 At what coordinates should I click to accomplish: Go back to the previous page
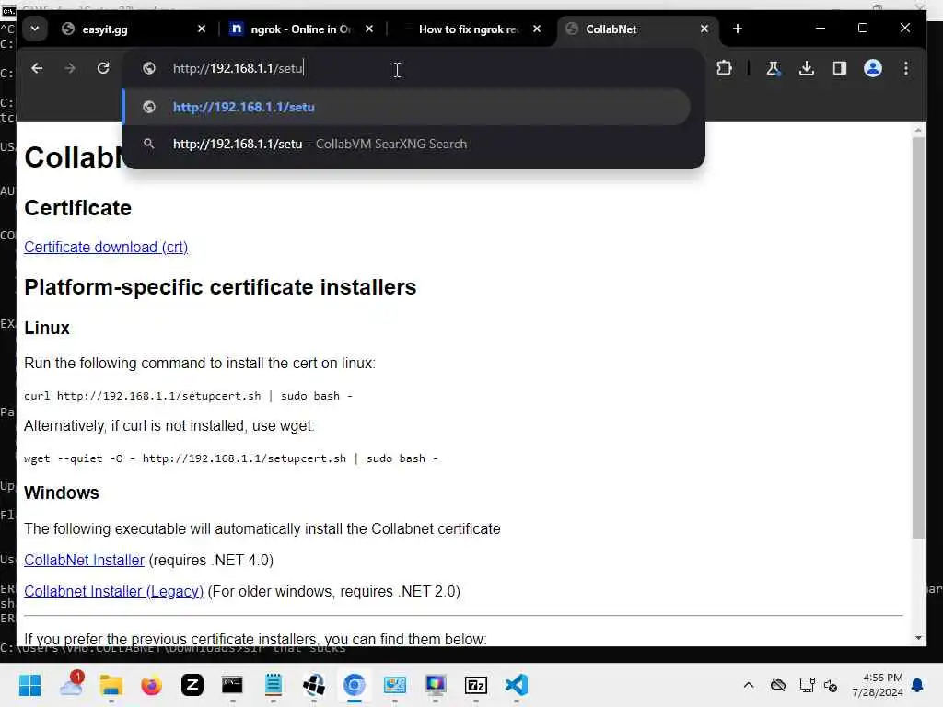tap(37, 68)
